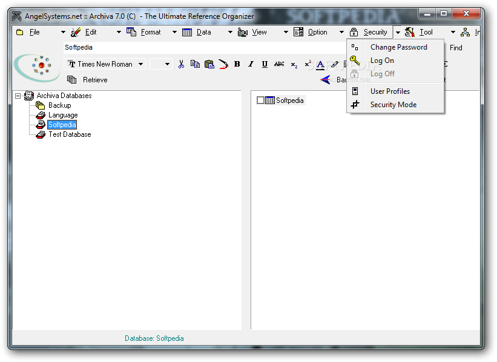
Task: Open the View menu
Action: click(x=259, y=32)
